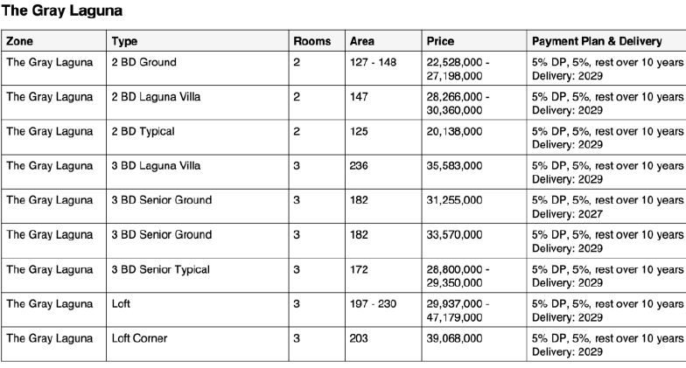The image size is (686, 368).
Task: Click the area 127 - 148 cell
Action: pos(383,68)
